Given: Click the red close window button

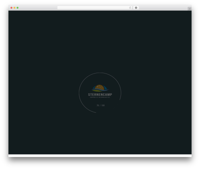Looking at the screenshot, I should click(x=12, y=8).
